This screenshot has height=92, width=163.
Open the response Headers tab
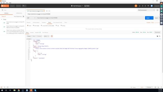(38, 32)
